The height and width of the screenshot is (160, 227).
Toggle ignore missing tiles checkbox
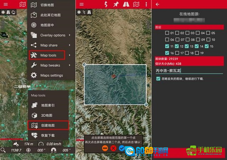pyautogui.click(x=158, y=78)
